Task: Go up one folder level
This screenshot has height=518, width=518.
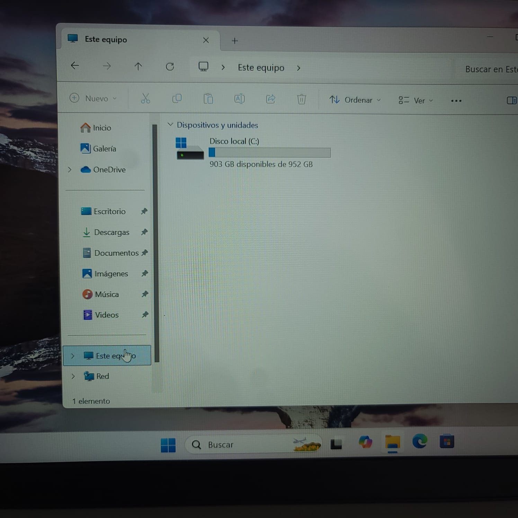Action: pos(138,66)
